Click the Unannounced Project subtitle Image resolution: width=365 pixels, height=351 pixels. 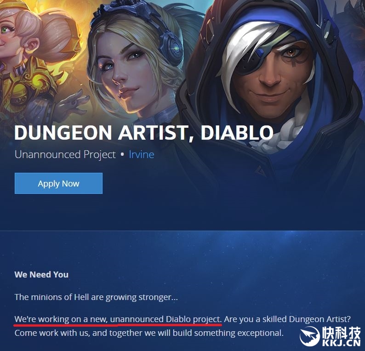(65, 155)
